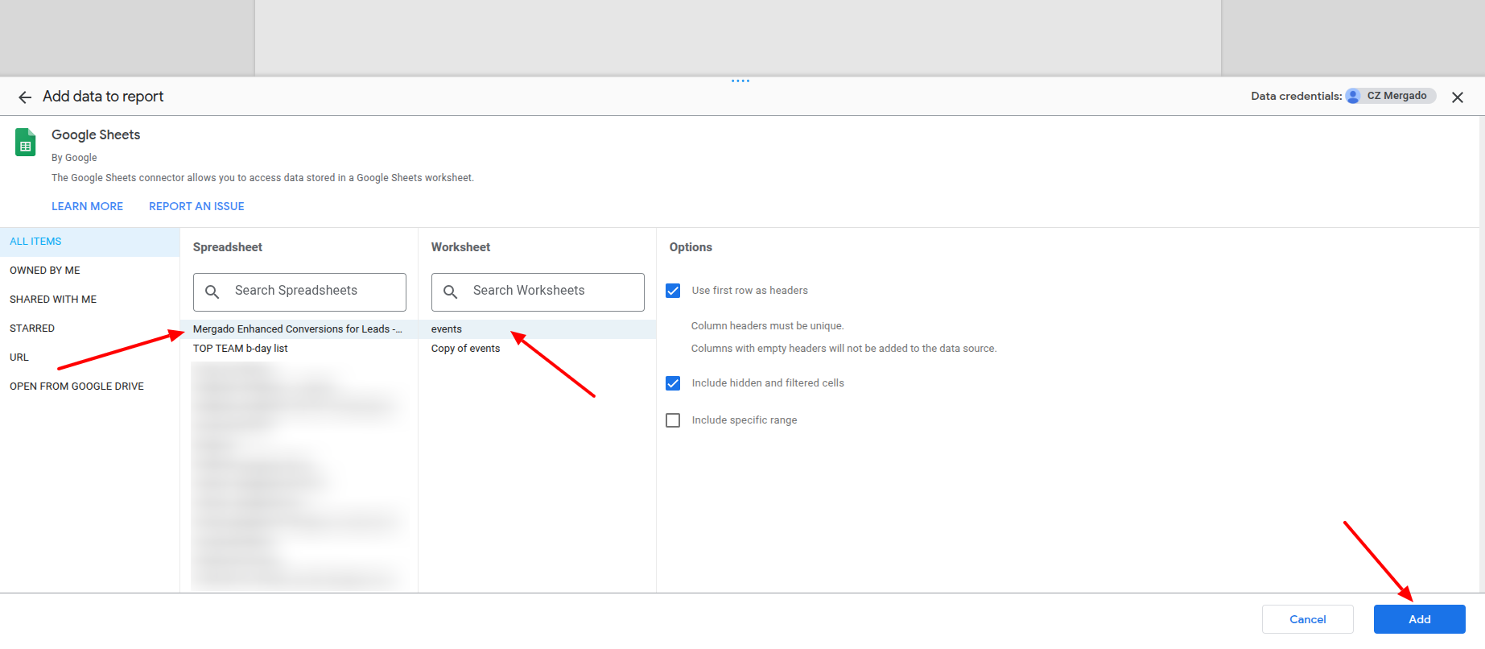Click the Google Sheets connector icon
The image size is (1485, 649).
[x=26, y=143]
